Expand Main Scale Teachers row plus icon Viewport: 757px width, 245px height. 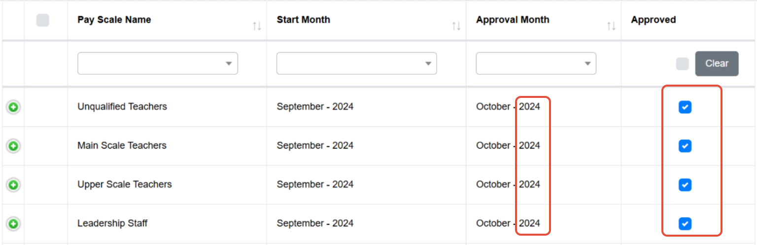pyautogui.click(x=13, y=146)
